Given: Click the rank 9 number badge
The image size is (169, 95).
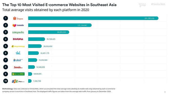Looking at the screenshot, I should click(x=6, y=74).
